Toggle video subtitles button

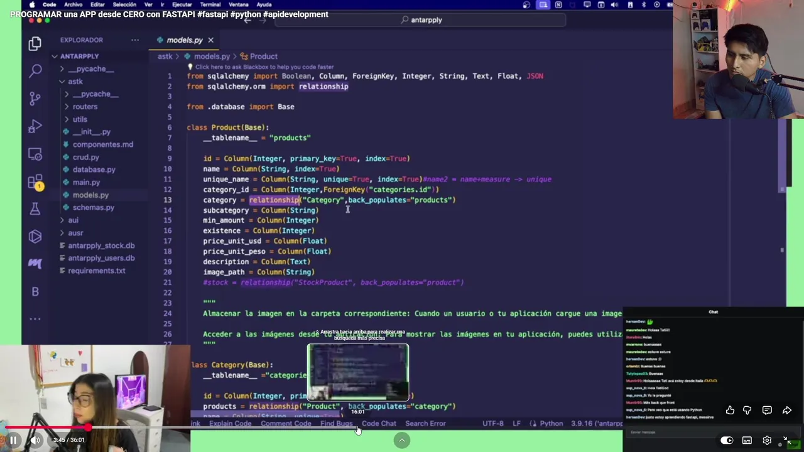[x=747, y=440]
